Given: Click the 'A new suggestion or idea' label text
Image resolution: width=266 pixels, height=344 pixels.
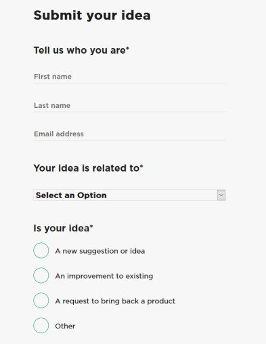Looking at the screenshot, I should pos(100,251).
